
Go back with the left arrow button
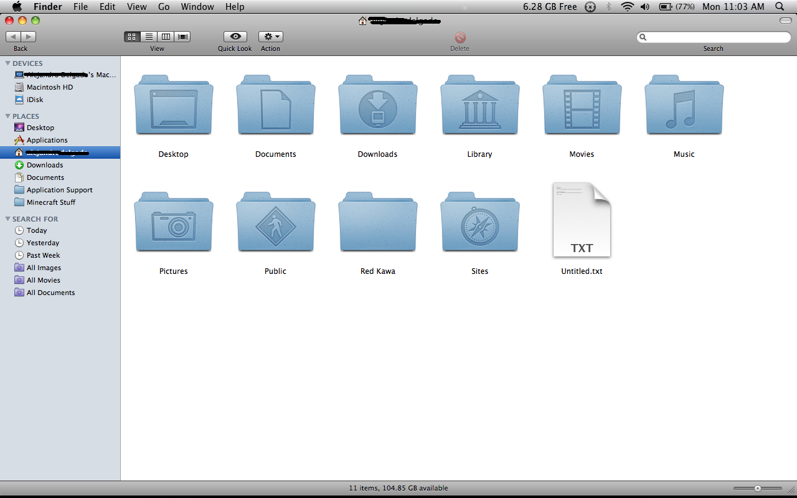tap(13, 37)
